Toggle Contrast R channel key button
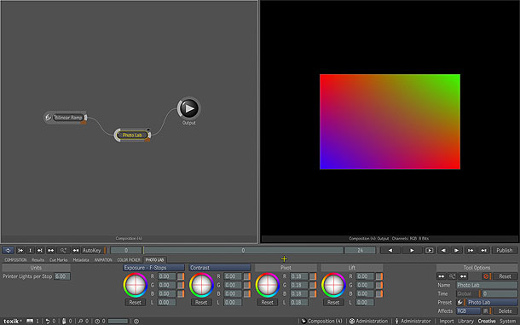The width and height of the screenshot is (520, 325). pos(247,276)
